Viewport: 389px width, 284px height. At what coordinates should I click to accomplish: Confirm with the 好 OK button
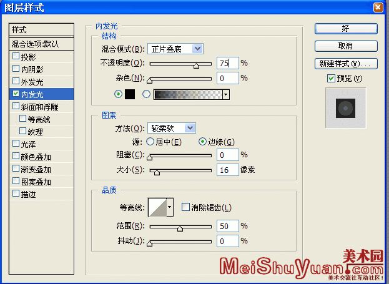coord(346,29)
